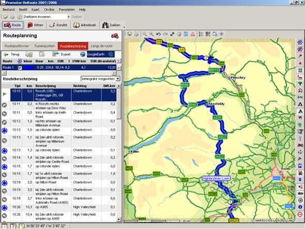Screen dimensions: 305x229
Task: Click the Google Earth globe icon
Action: [x=83, y=54]
